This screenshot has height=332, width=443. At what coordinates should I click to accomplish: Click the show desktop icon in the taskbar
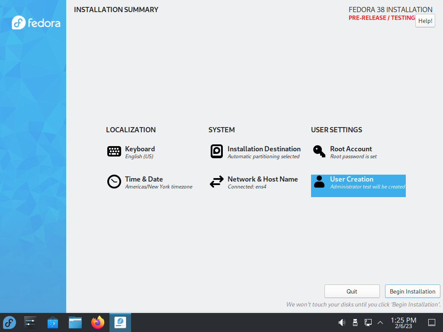(x=432, y=322)
